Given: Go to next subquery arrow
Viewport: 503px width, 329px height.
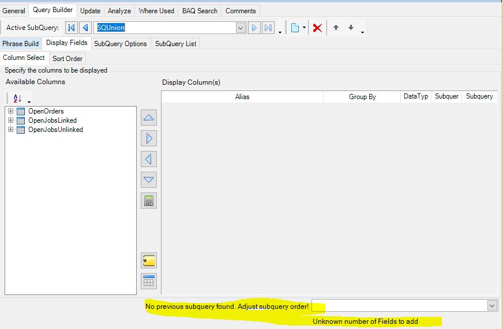Looking at the screenshot, I should 254,28.
